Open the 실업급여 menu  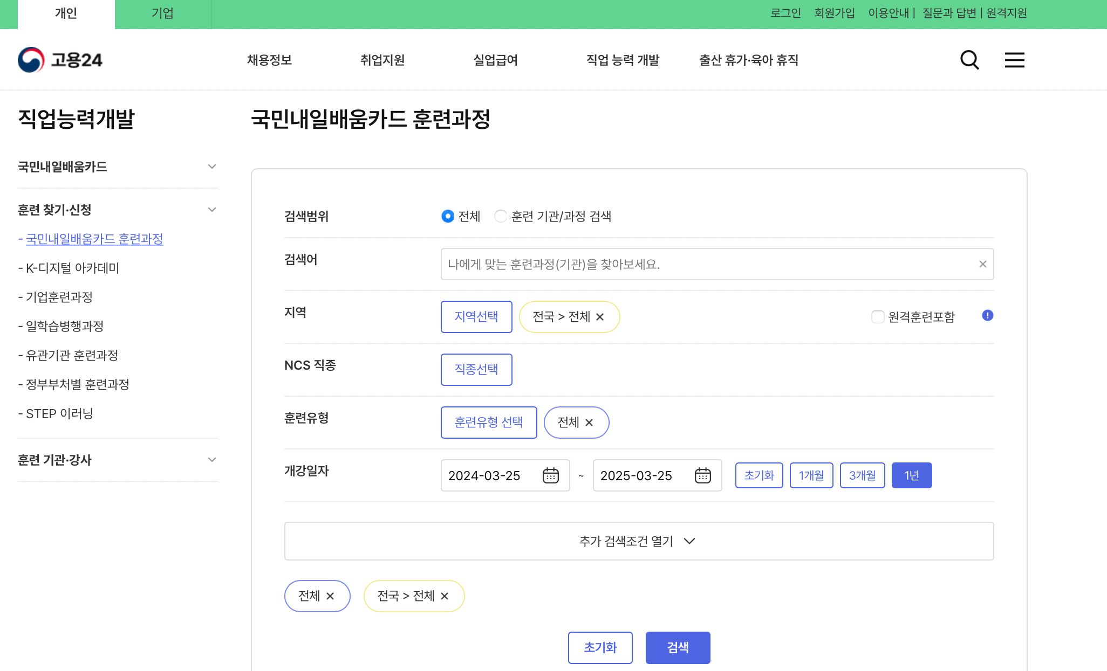pos(495,60)
